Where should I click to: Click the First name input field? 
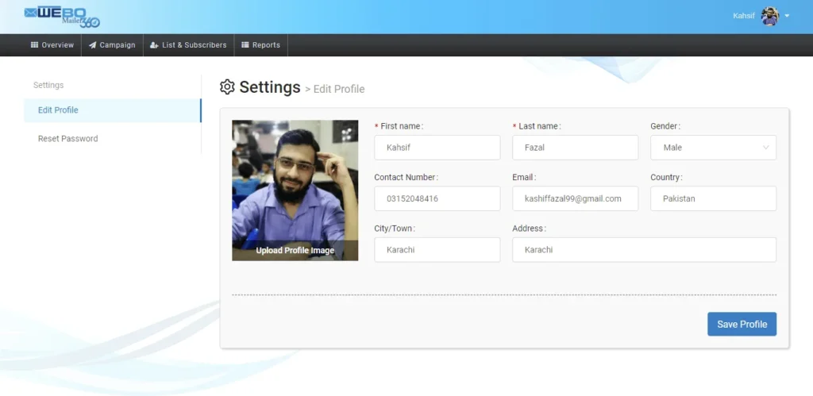pos(437,148)
